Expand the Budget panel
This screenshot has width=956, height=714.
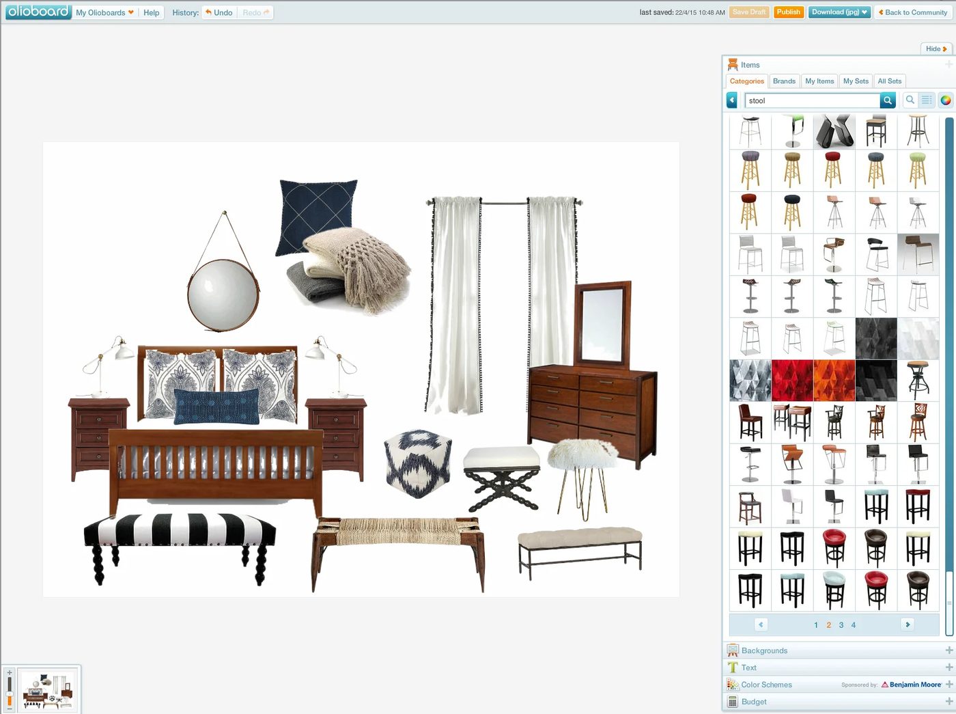[839, 702]
